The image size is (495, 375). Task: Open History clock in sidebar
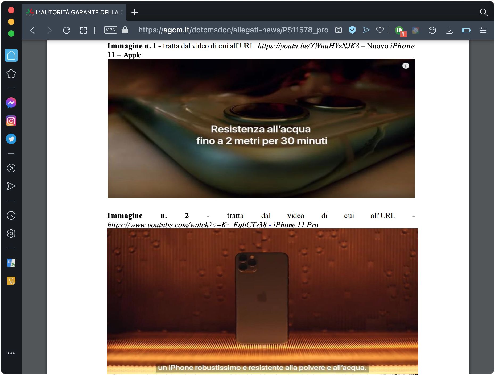[x=11, y=215]
